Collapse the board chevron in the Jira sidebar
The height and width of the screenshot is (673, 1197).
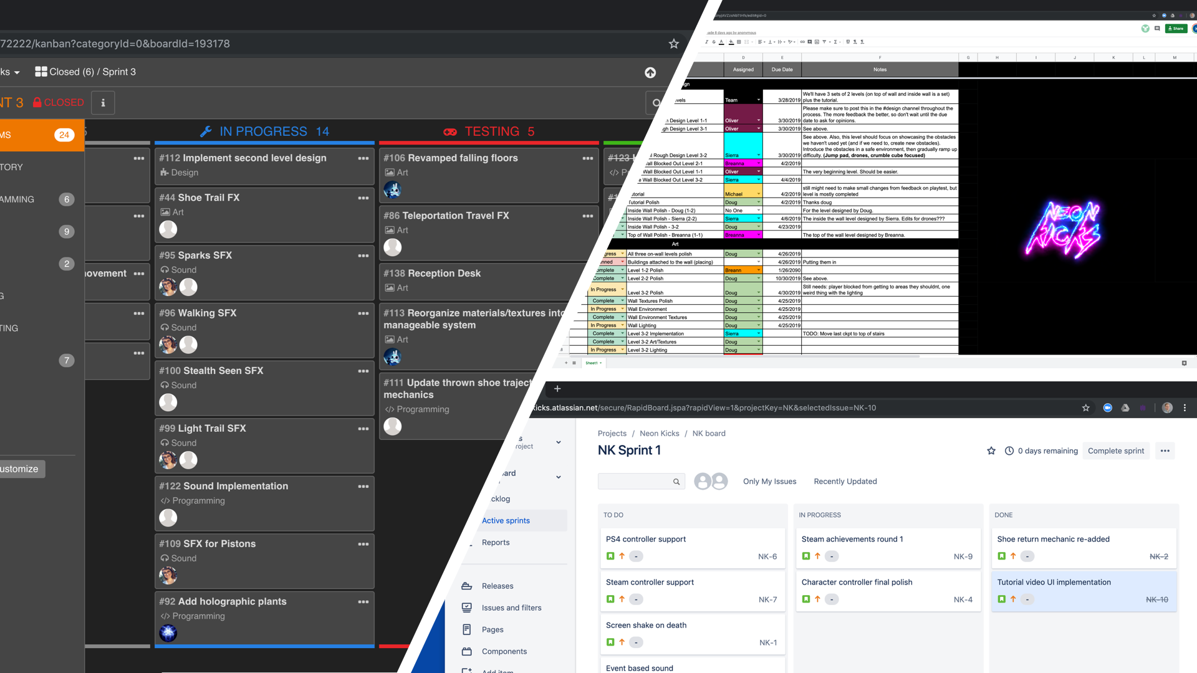click(558, 477)
